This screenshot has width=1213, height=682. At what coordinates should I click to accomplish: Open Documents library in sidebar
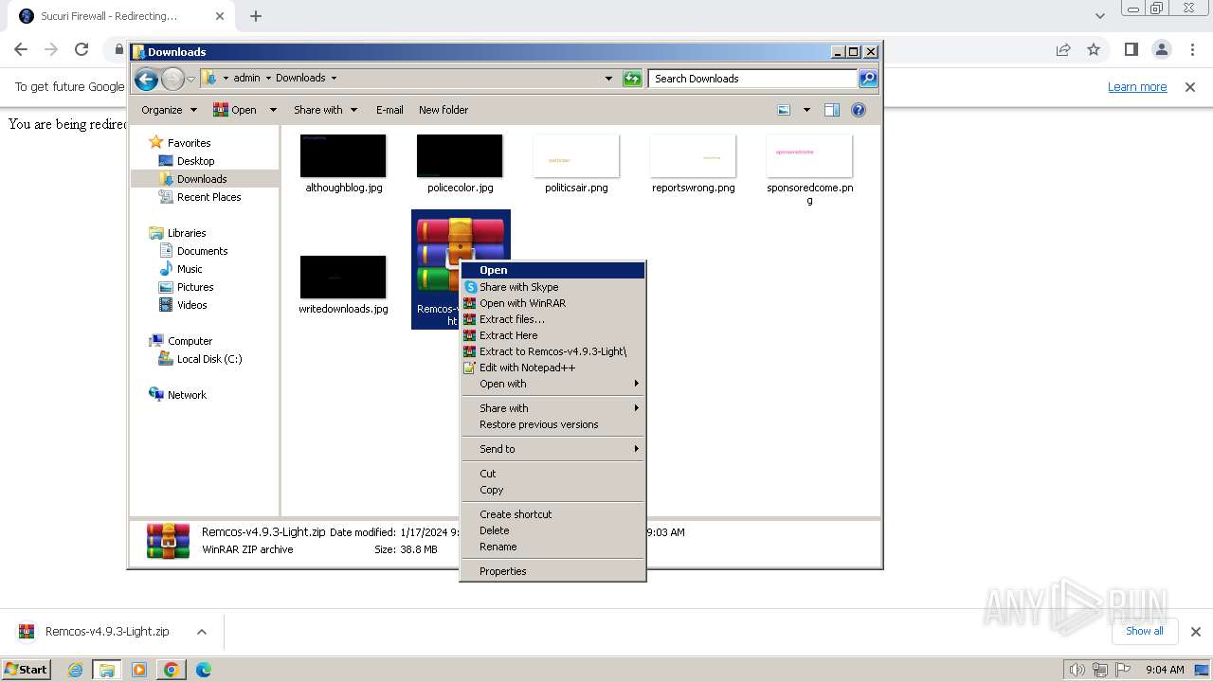tap(202, 251)
